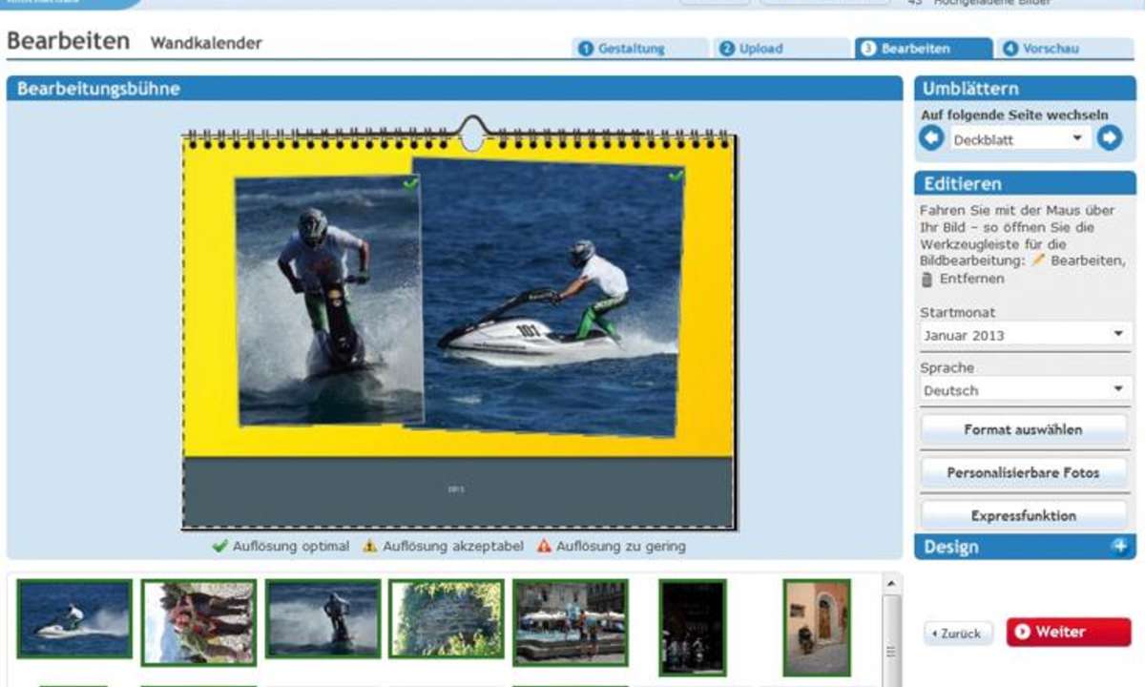
Task: Click the Format auswählen button
Action: pyautogui.click(x=1023, y=429)
